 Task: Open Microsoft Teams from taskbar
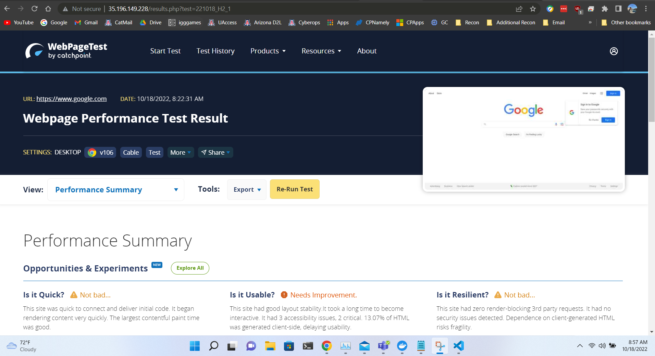(383, 346)
